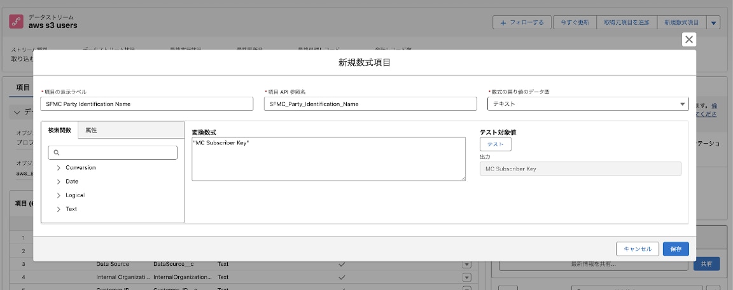Viewport: 733px width, 290px height.
Task: Close the 新規数式項目 dialog with X
Action: click(688, 40)
